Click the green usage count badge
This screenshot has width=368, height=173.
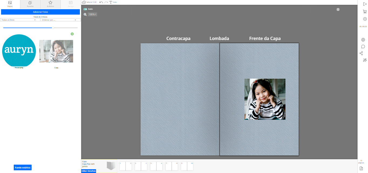pos(72,34)
